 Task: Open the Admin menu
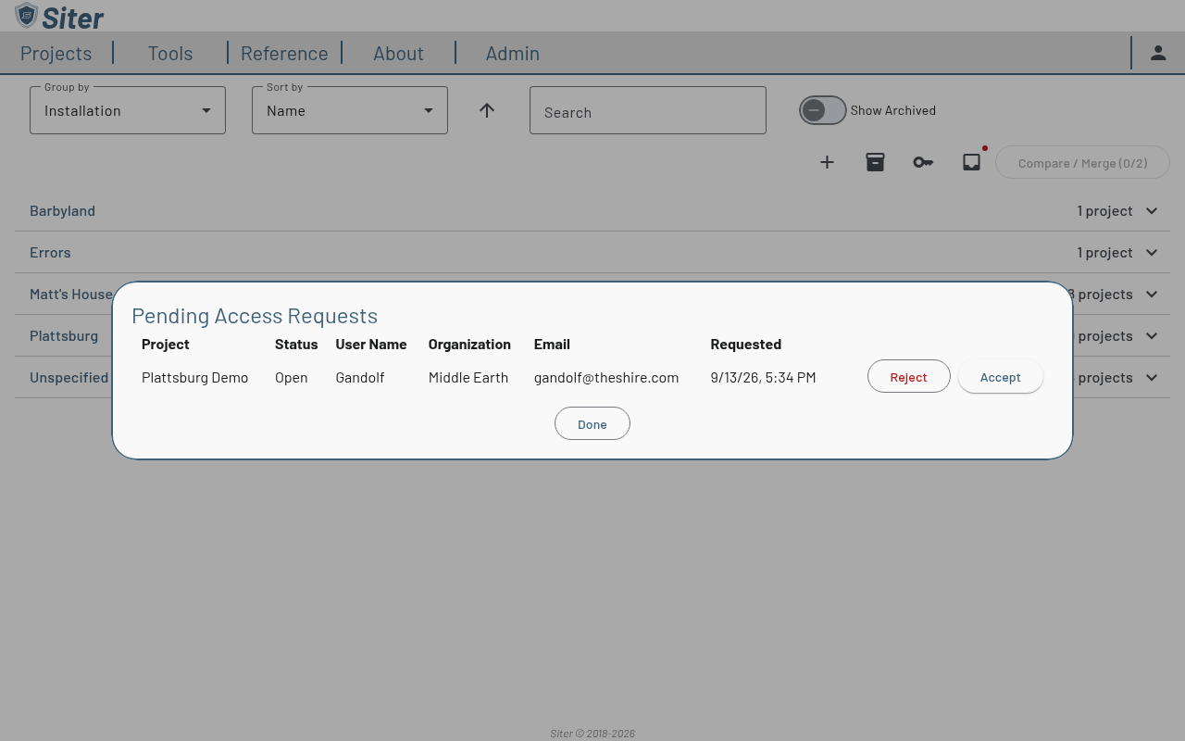[x=513, y=53]
